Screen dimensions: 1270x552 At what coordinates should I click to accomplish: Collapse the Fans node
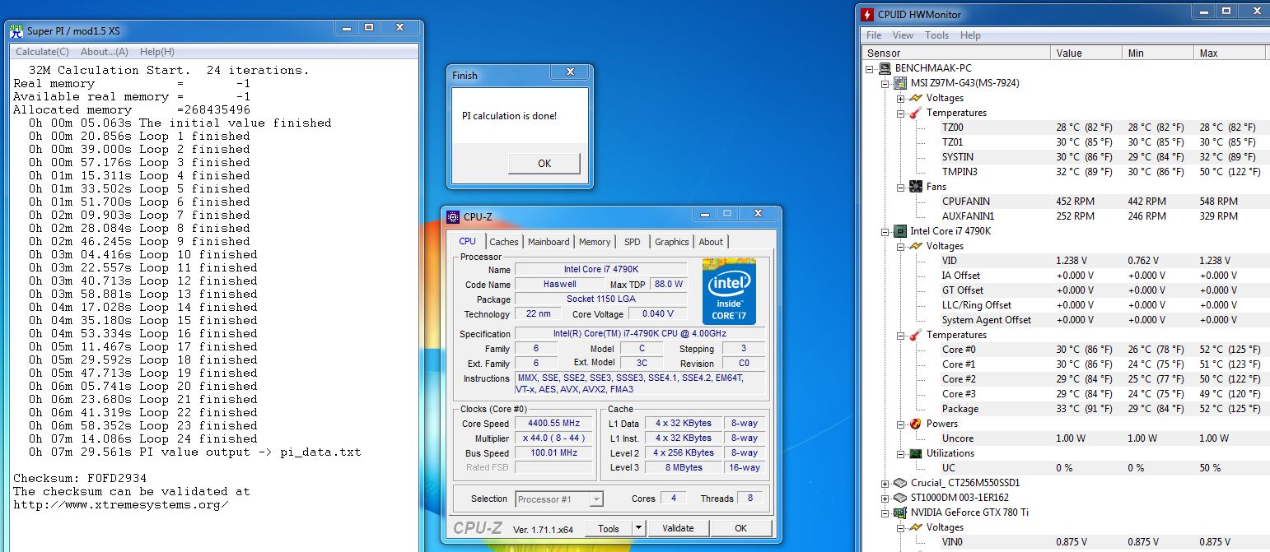[901, 187]
